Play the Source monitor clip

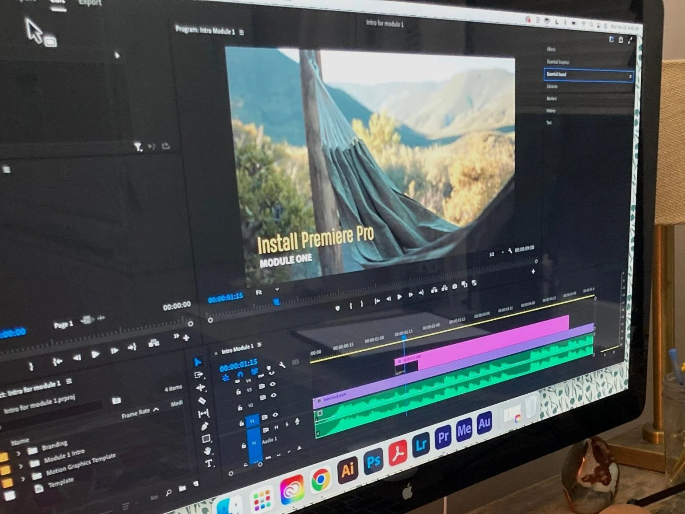click(x=95, y=355)
